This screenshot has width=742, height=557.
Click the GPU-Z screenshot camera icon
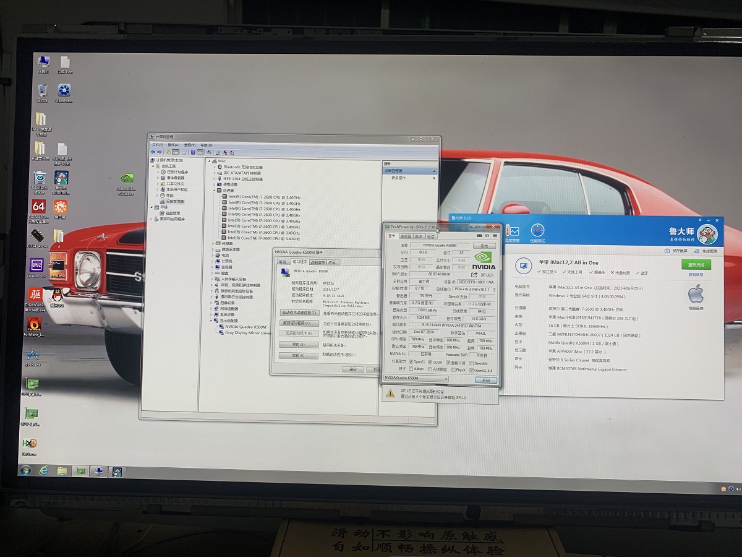479,235
